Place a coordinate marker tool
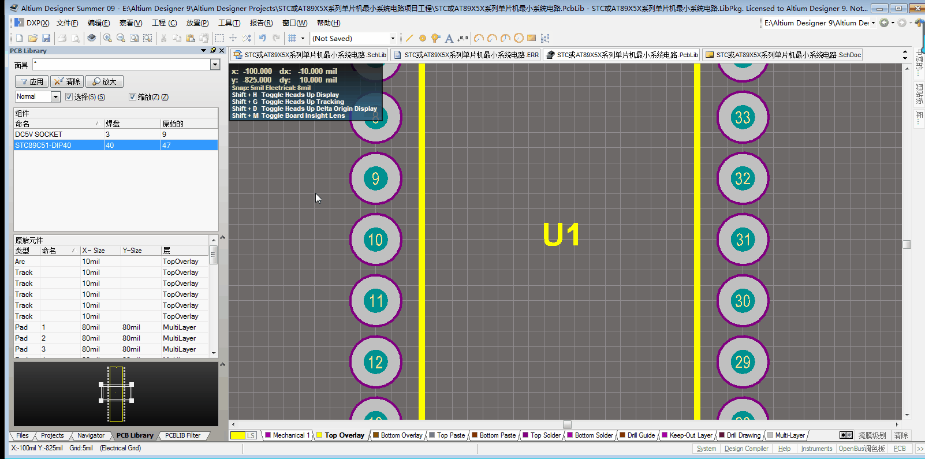 (x=462, y=38)
